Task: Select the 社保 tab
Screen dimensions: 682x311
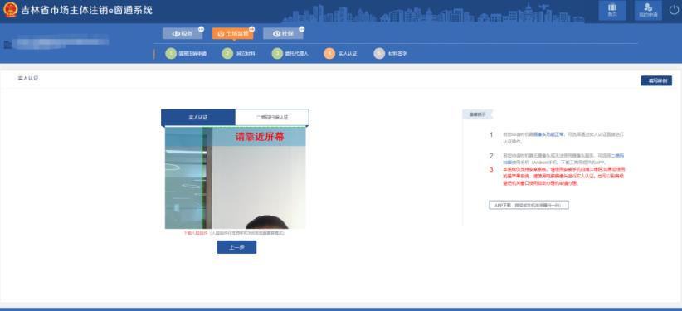Action: point(283,33)
